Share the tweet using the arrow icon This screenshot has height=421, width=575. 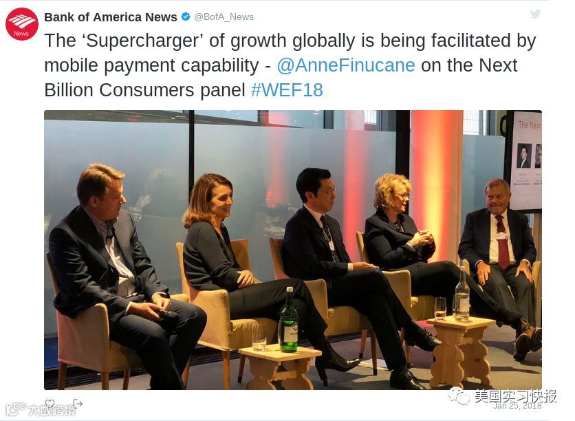click(77, 403)
